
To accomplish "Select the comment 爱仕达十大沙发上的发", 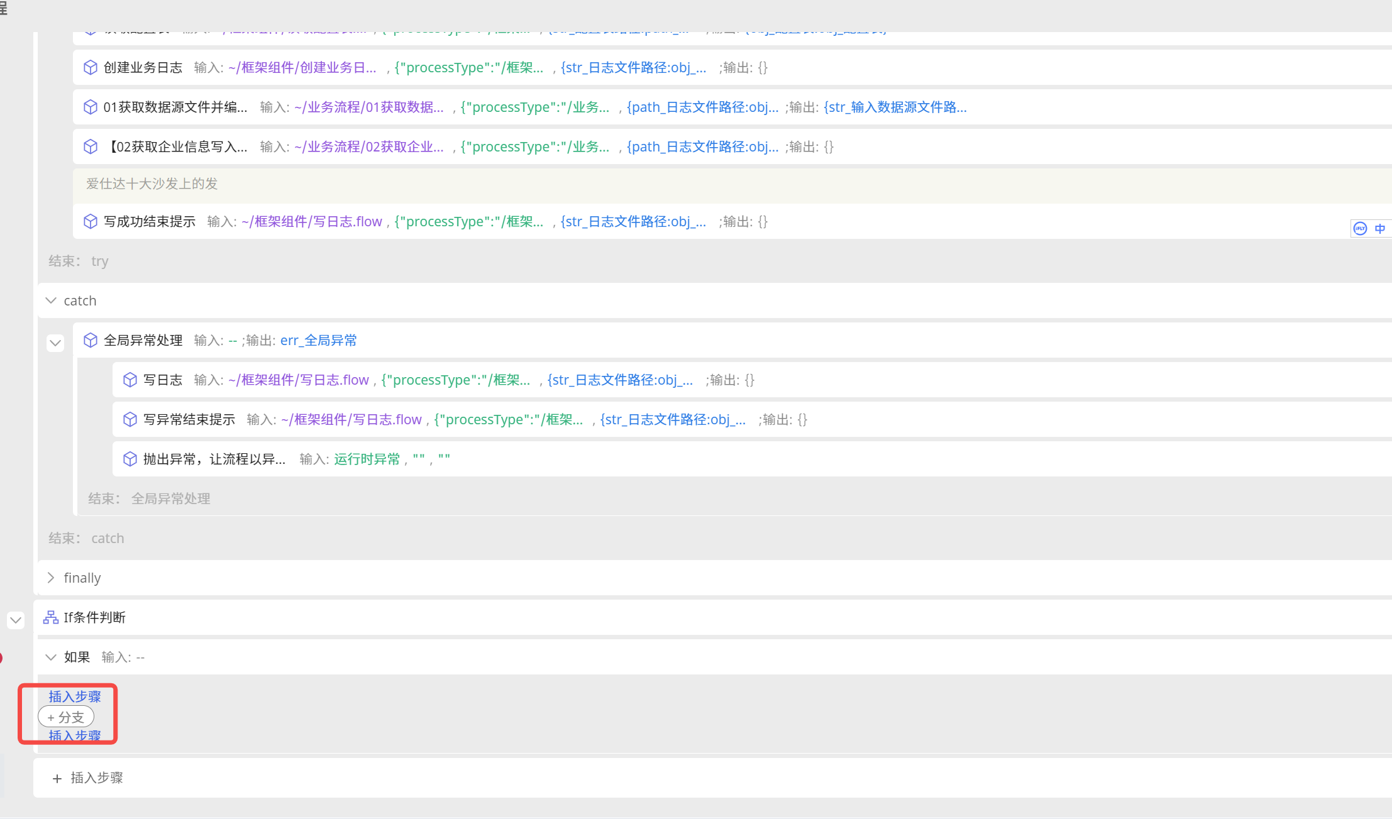I will [152, 184].
